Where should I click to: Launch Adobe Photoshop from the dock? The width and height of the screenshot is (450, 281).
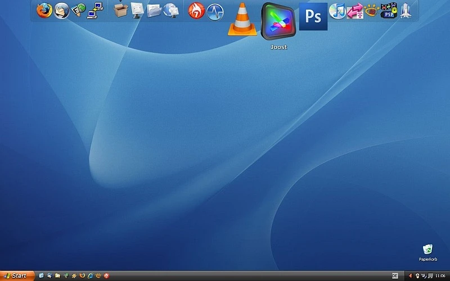[x=313, y=16]
